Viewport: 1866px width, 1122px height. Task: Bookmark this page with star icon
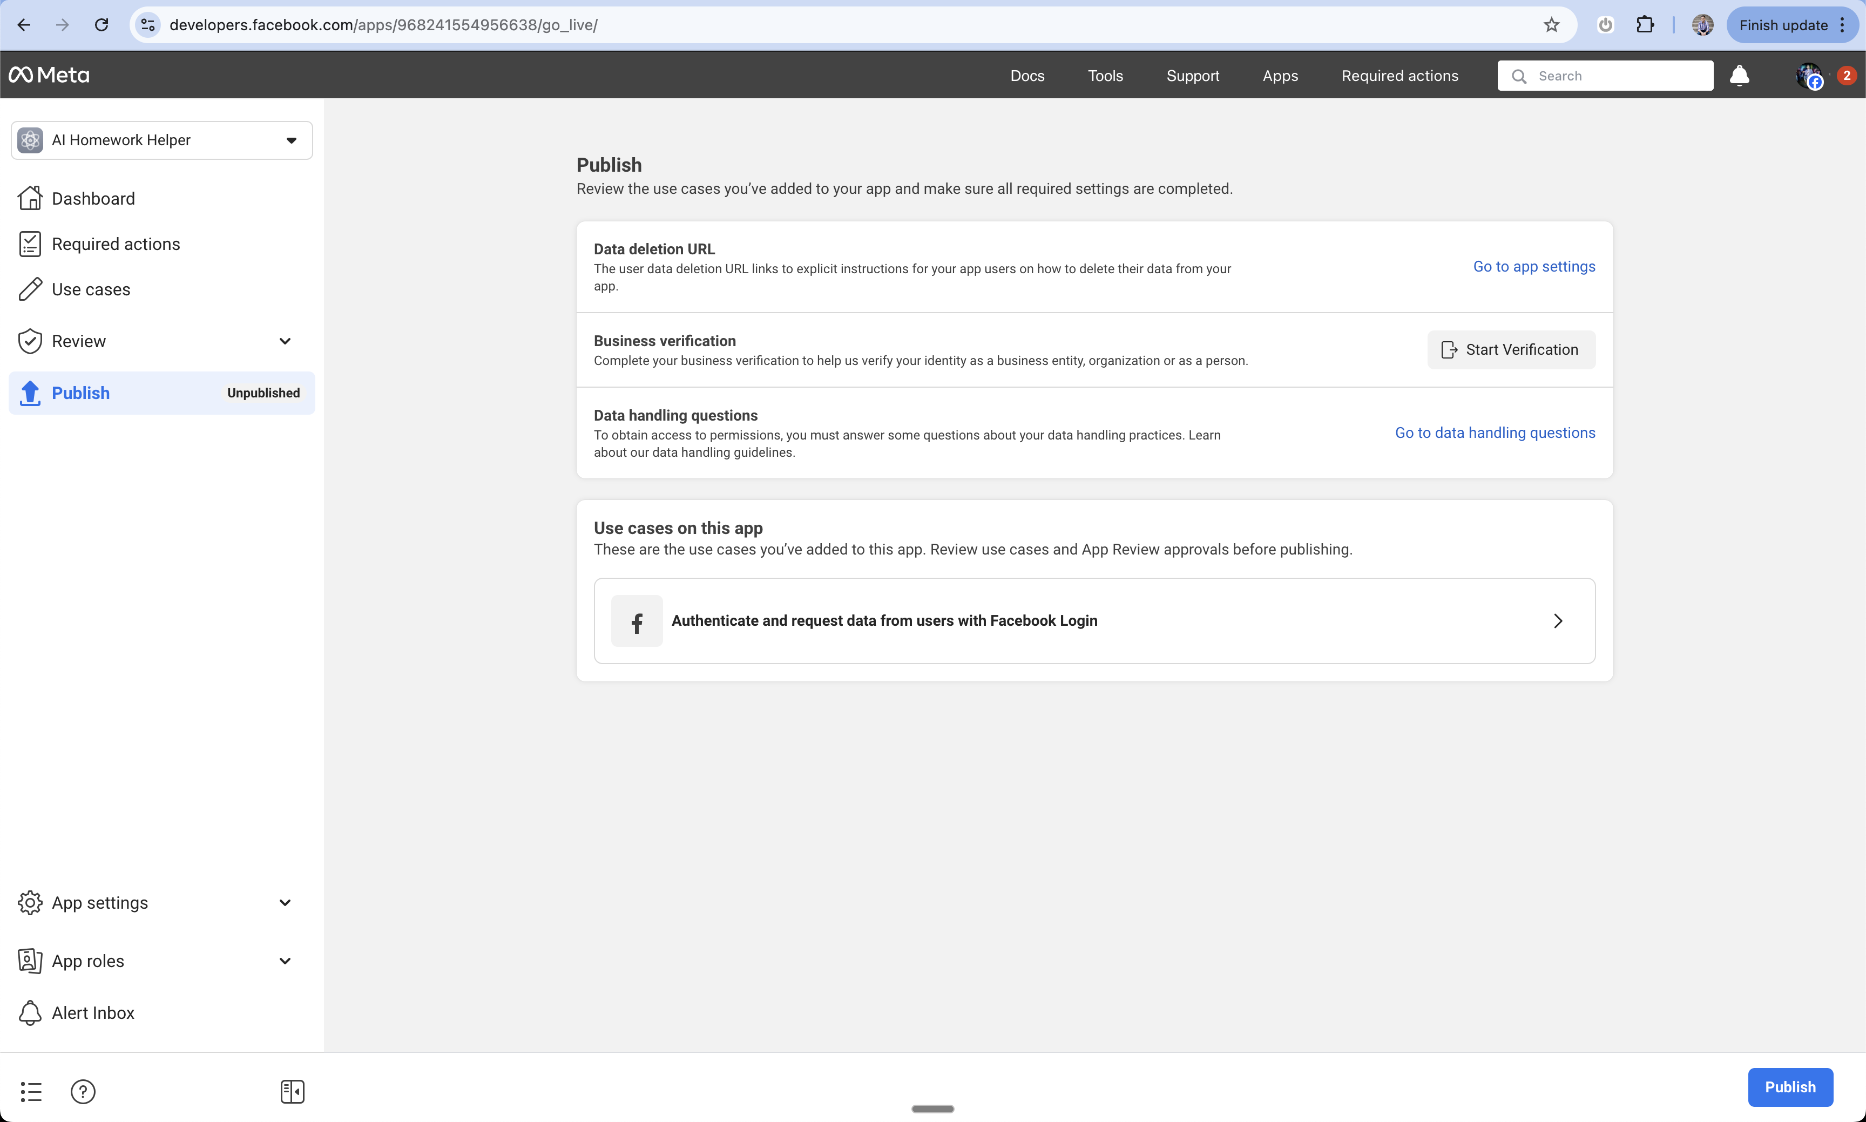click(1551, 25)
